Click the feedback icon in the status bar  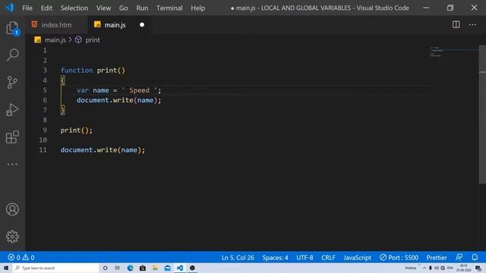coord(459,257)
